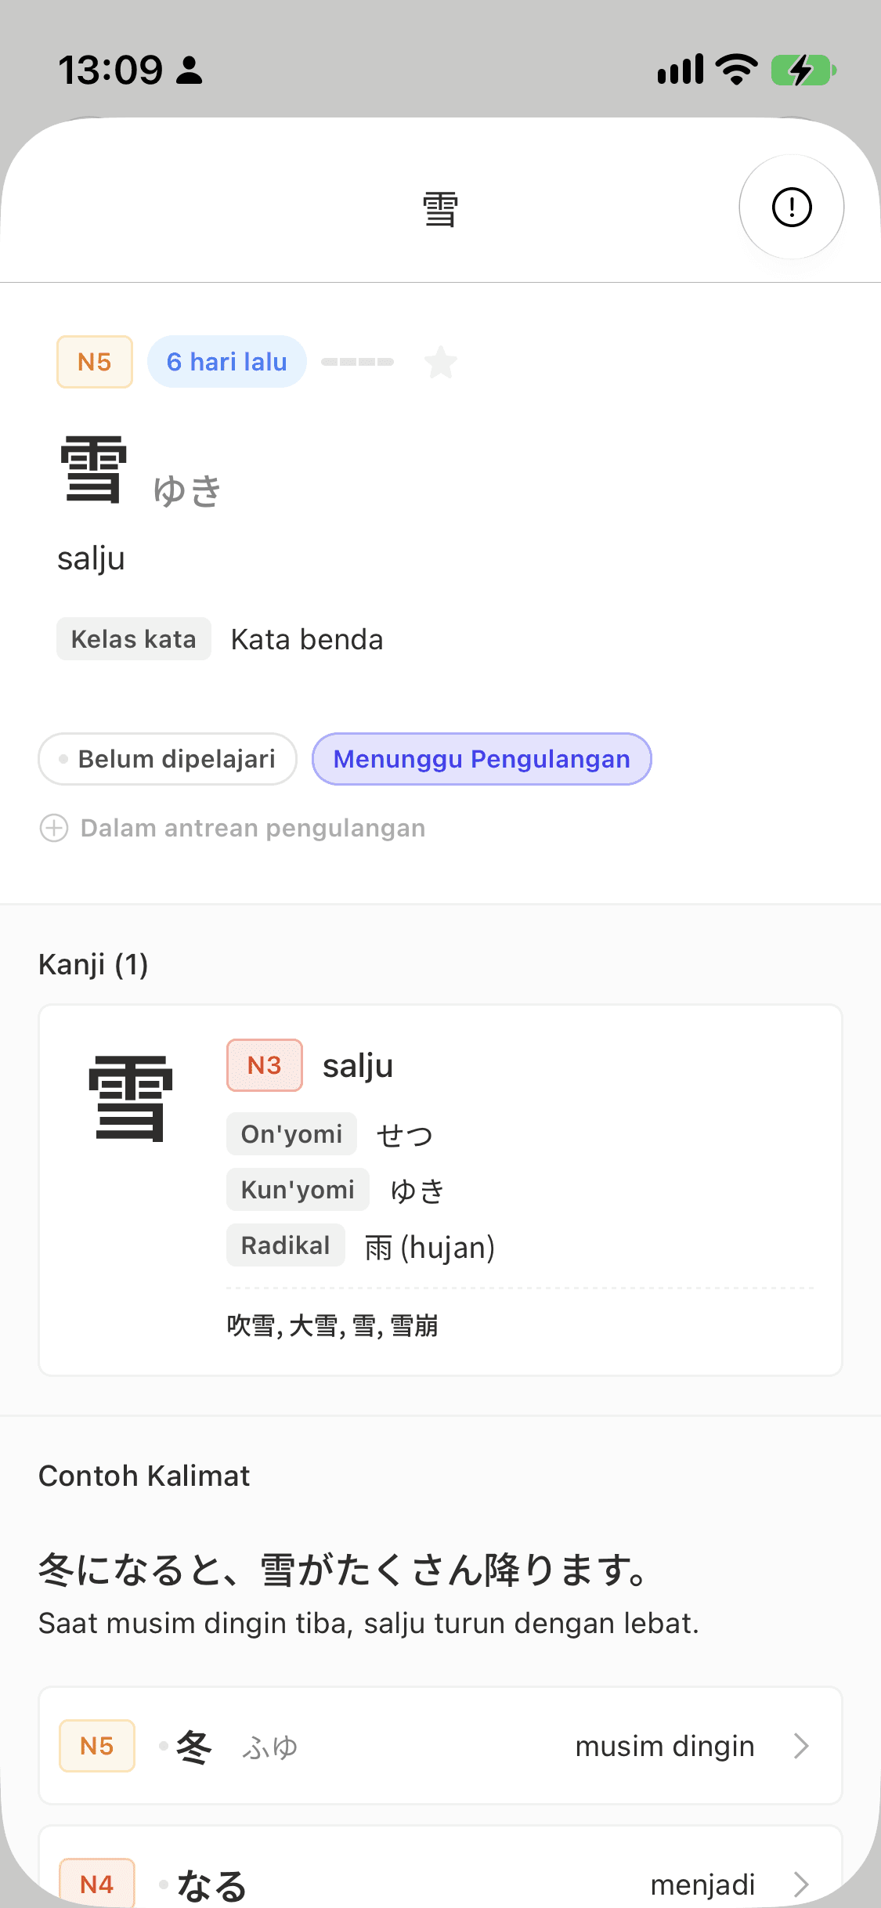Tap the review progress bar indicator
The width and height of the screenshot is (881, 1908).
pos(357,362)
